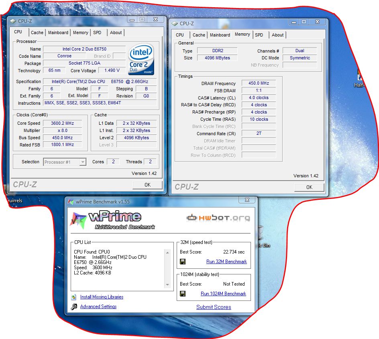Click the Submit Scores link
379x339 pixels.
pos(214,307)
